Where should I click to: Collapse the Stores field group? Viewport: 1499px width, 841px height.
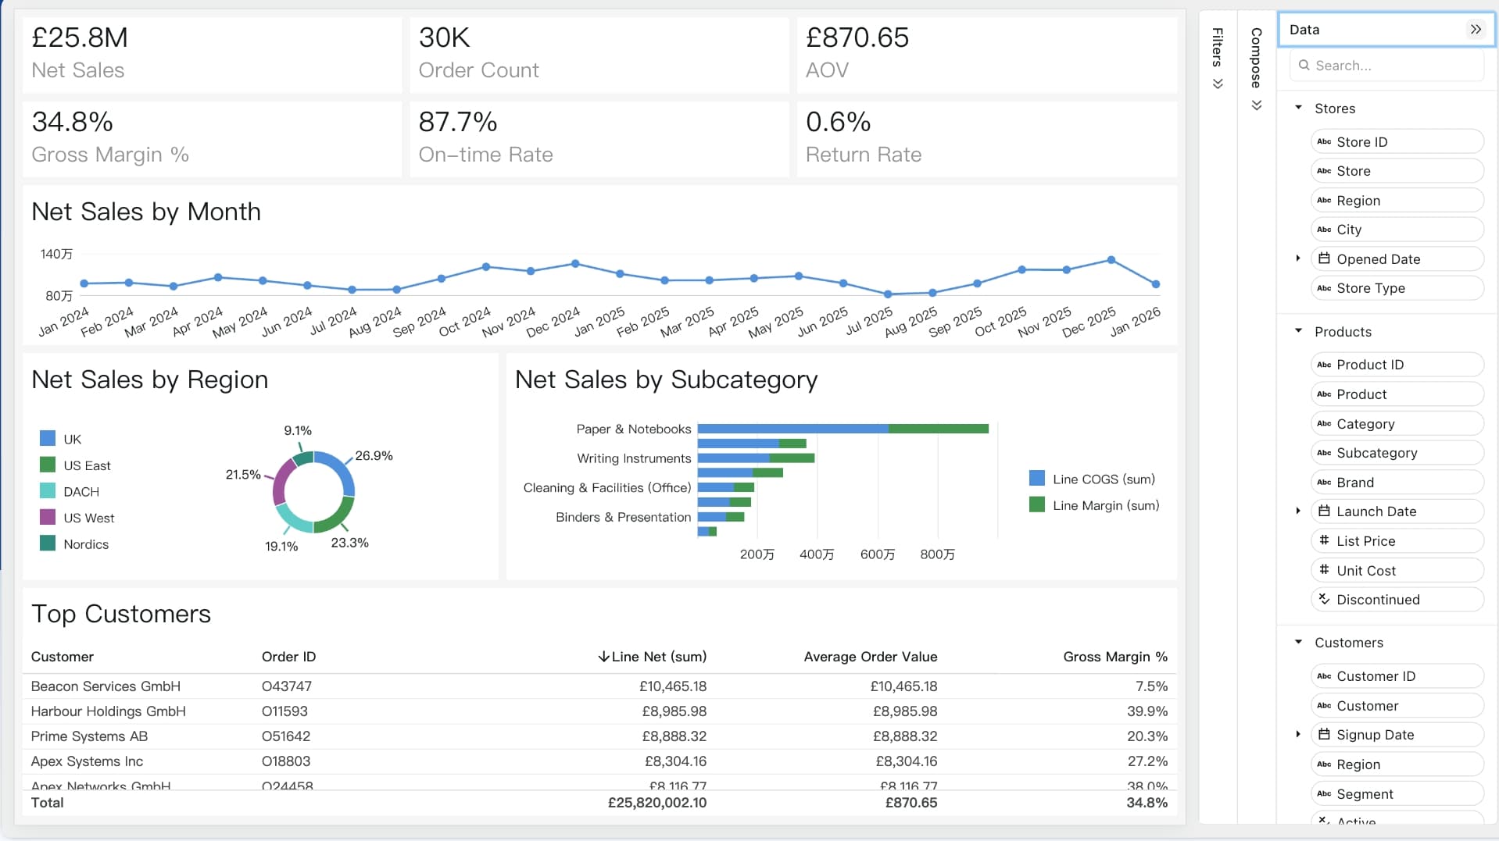pyautogui.click(x=1298, y=108)
